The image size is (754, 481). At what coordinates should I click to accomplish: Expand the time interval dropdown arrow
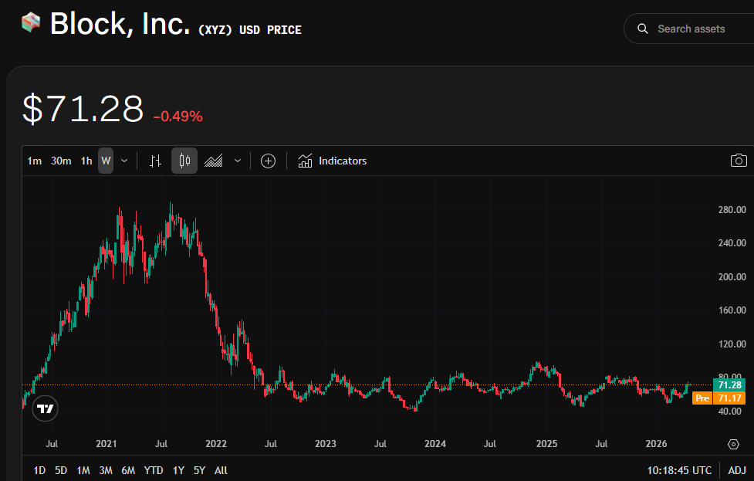124,161
